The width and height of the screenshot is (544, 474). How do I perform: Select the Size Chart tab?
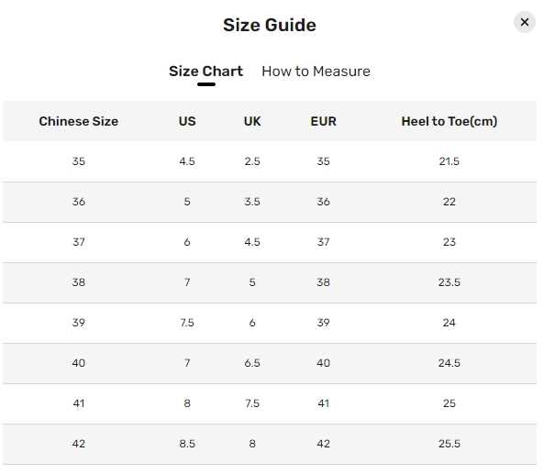coord(205,72)
